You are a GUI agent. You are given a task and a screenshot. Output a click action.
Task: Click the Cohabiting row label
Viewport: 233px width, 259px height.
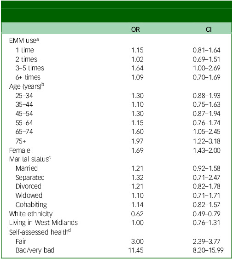point(31,205)
